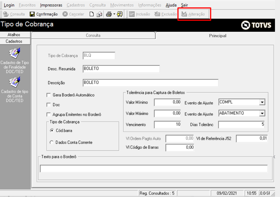Switch to the Consulta tab
Viewport: 280px width, 197px height.
point(93,35)
